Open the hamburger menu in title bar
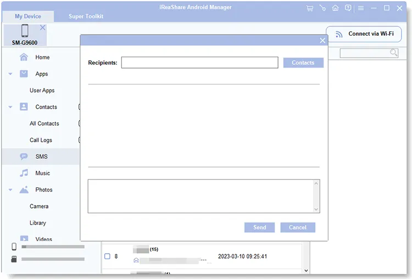The height and width of the screenshot is (279, 412). point(361,8)
